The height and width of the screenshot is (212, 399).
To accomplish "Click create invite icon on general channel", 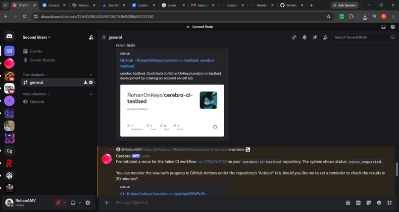I will coord(86,82).
